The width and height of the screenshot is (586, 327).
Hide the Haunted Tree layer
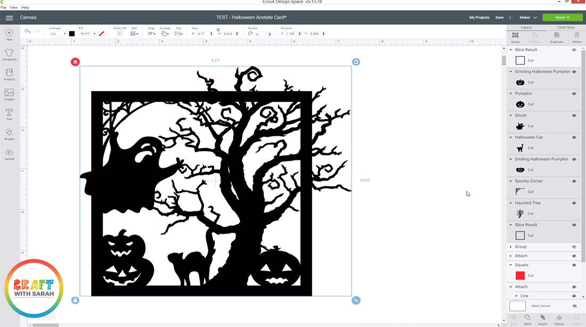click(574, 203)
